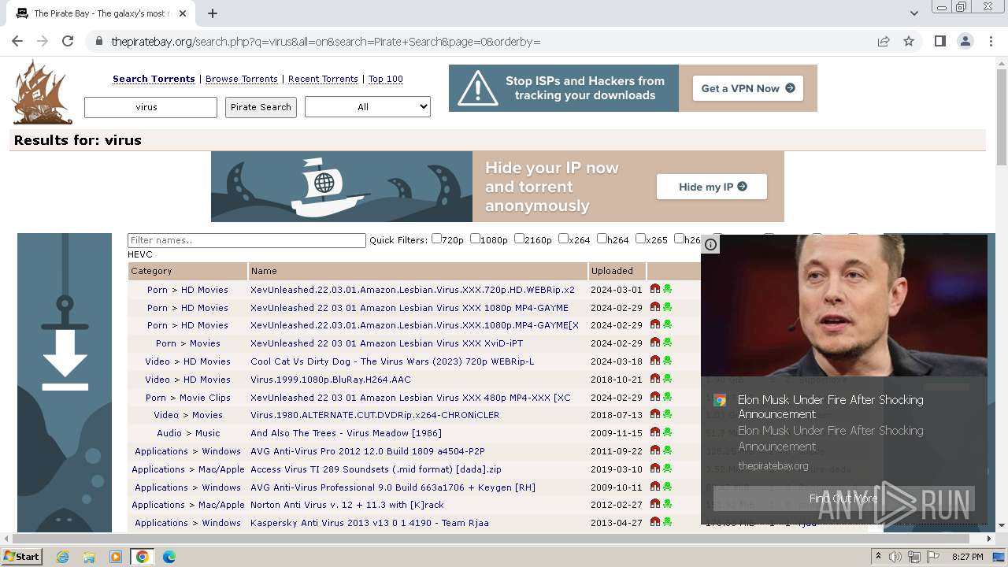1008x567 pixels.
Task: Click magnet icon for And Also The Trees row
Action: click(x=655, y=432)
